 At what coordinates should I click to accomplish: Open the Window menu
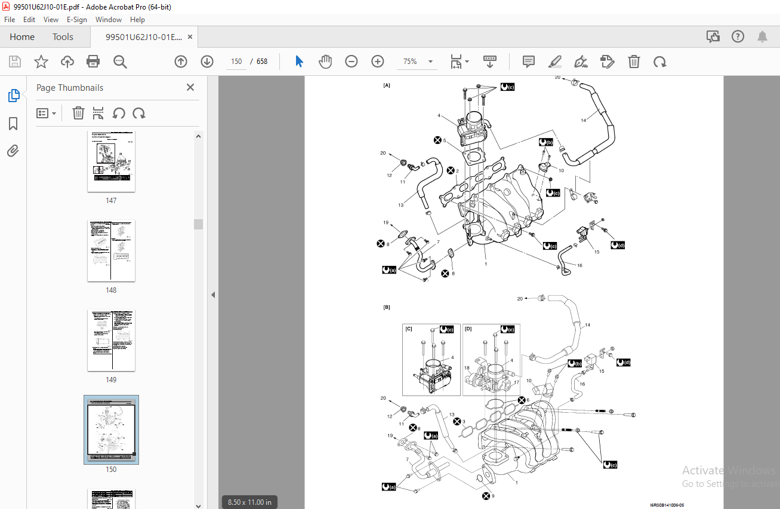(x=109, y=20)
